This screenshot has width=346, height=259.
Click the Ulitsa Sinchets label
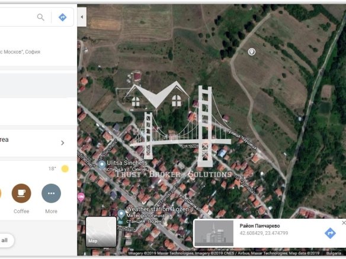[127, 163]
